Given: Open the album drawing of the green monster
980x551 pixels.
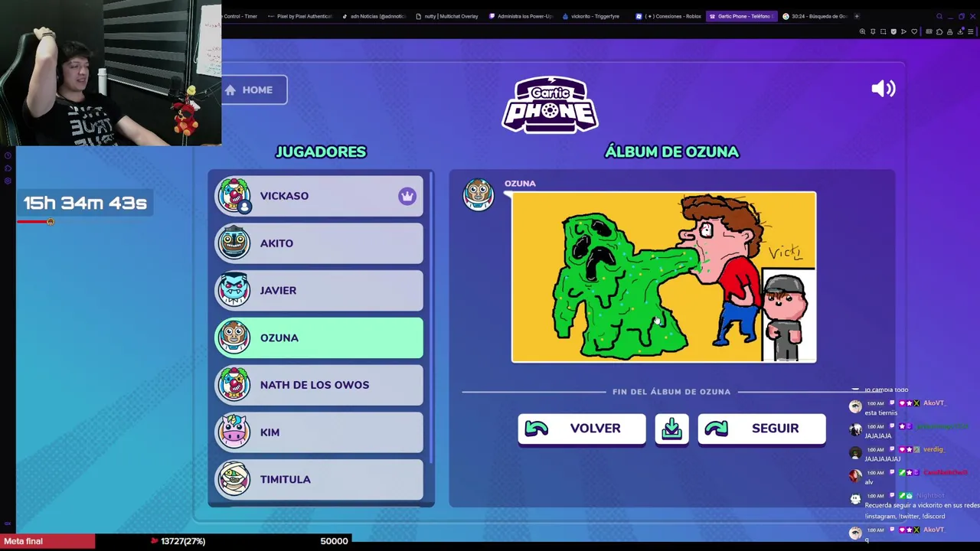Looking at the screenshot, I should tap(664, 277).
